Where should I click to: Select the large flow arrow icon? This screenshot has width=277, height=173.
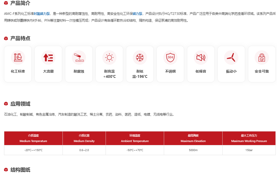click(x=48, y=58)
